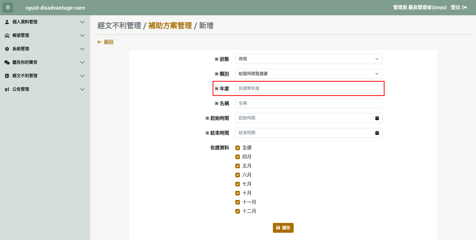Click the left arrow icon beside 返回
This screenshot has height=240, width=476.
click(x=99, y=42)
